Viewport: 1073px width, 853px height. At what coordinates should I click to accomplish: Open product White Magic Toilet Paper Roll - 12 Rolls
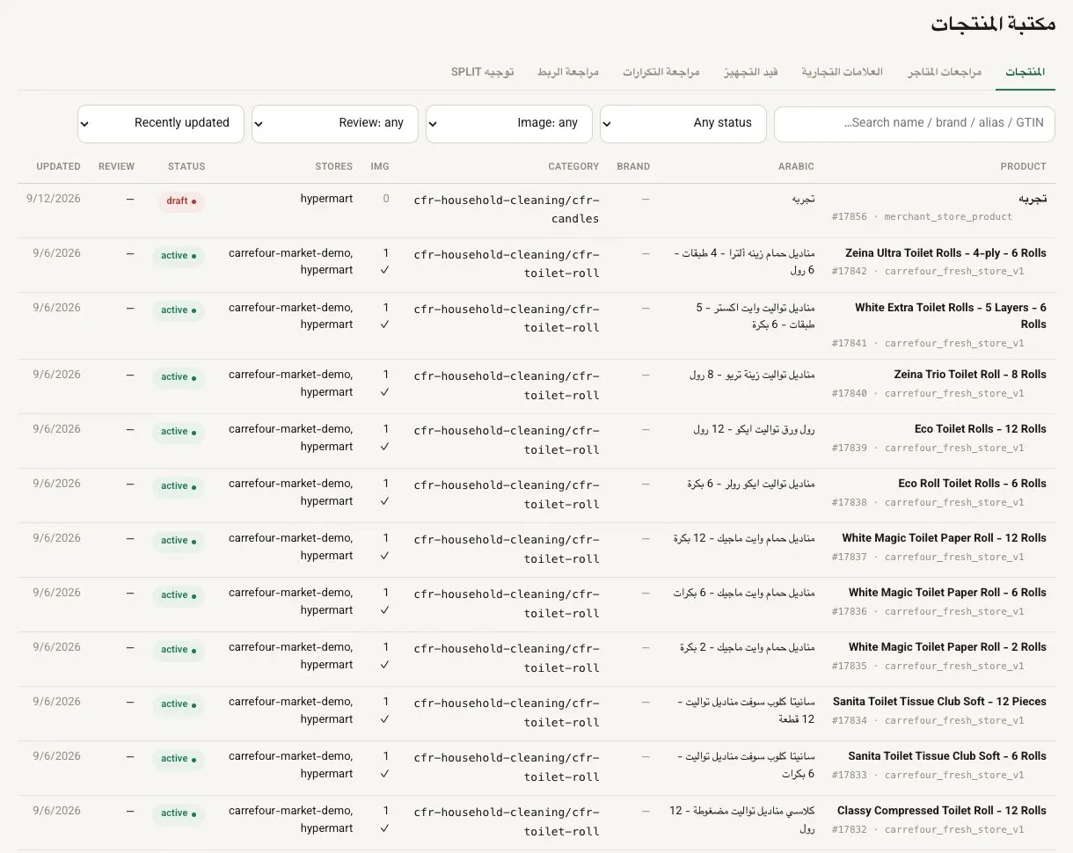pyautogui.click(x=945, y=538)
